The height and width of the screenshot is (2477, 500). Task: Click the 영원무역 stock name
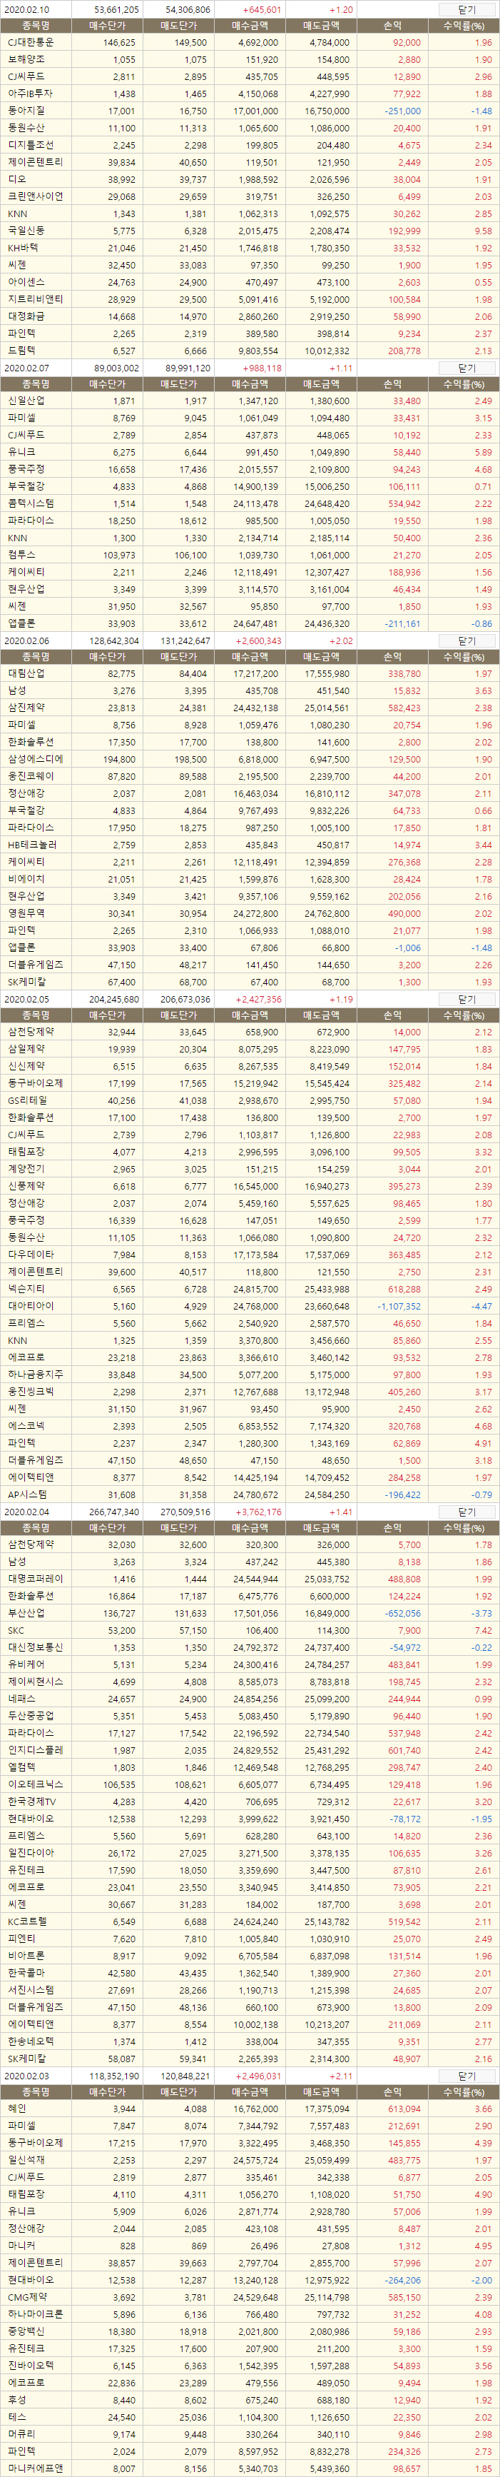tap(25, 913)
